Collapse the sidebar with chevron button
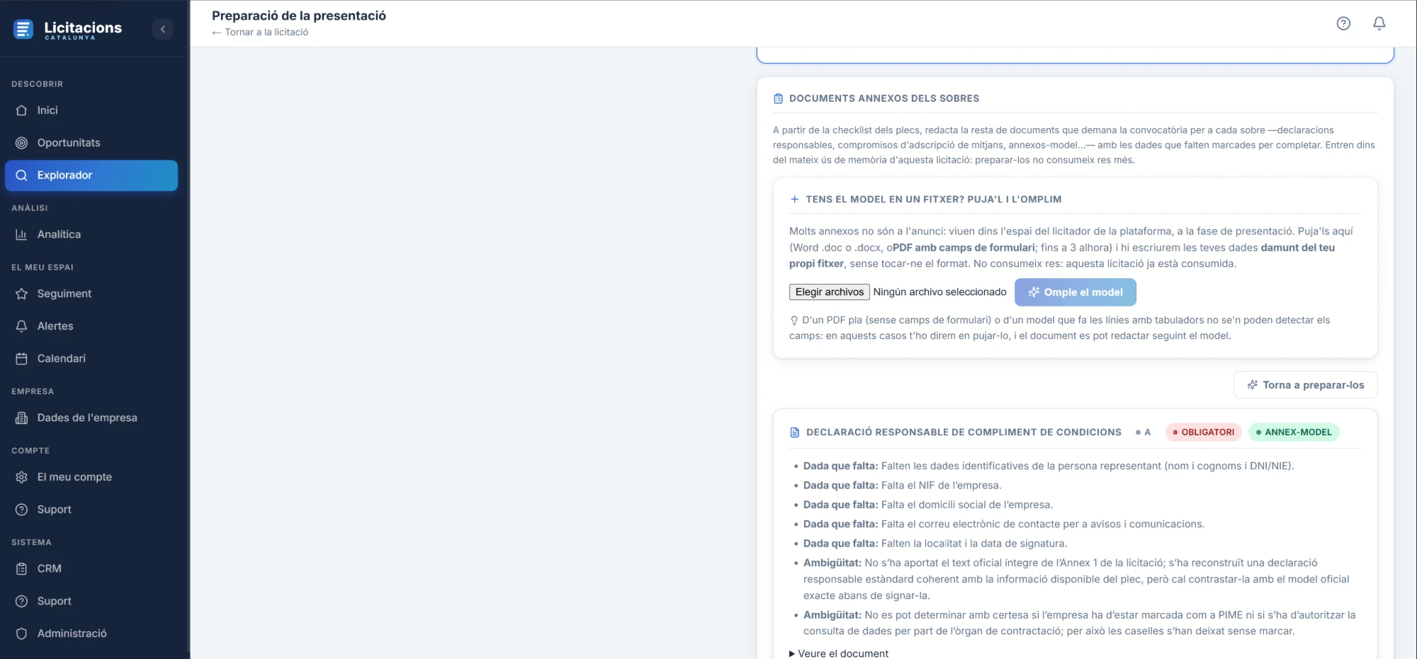 (x=163, y=29)
